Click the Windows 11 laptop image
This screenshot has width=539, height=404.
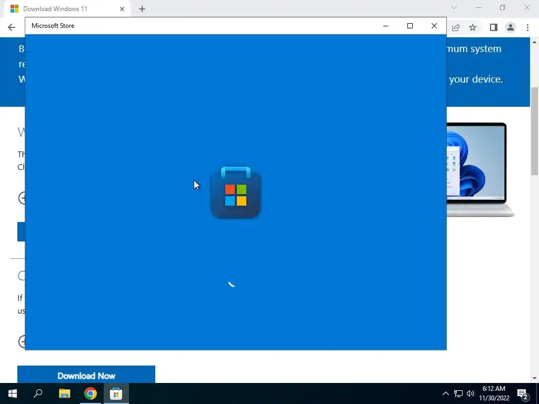coord(480,170)
